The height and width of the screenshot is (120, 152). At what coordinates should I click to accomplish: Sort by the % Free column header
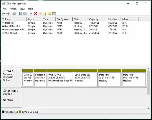click(x=129, y=19)
